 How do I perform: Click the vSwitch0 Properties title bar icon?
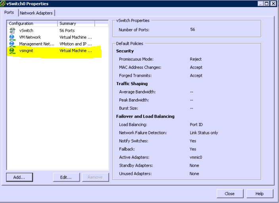[3, 3]
